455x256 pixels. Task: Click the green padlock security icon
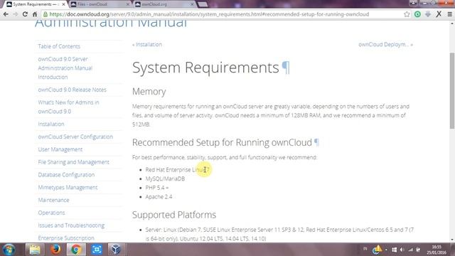pos(45,14)
